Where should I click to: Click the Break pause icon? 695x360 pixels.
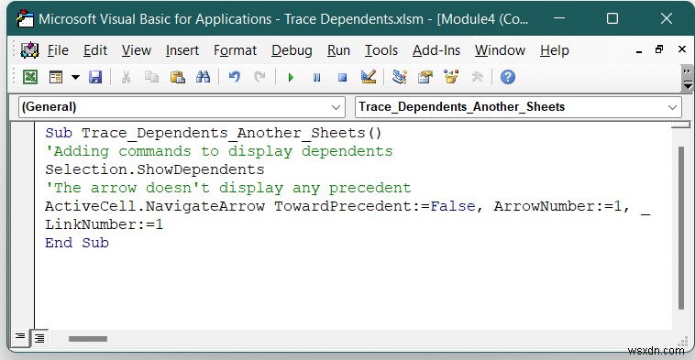316,78
